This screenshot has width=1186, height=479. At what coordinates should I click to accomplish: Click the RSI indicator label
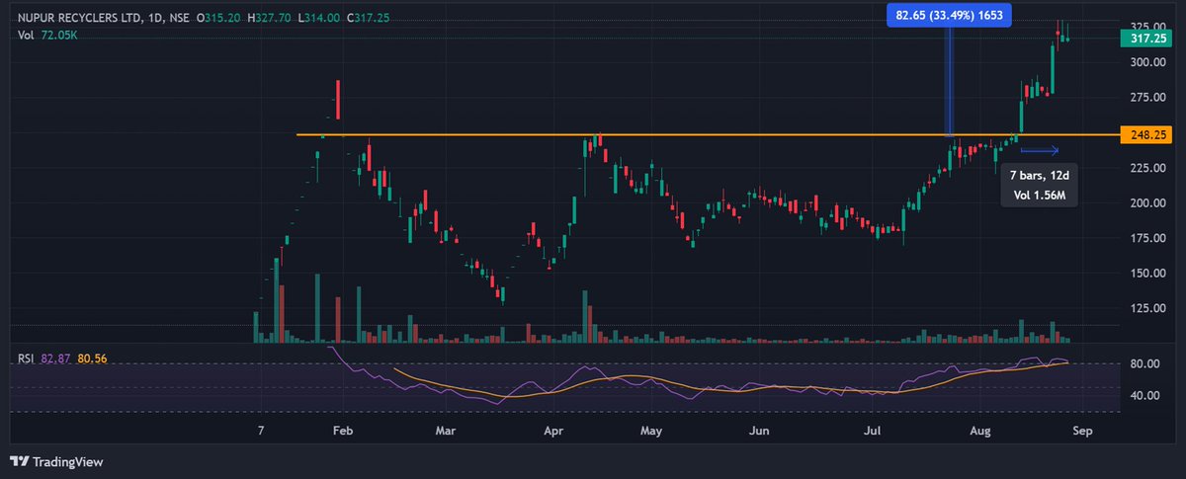pos(27,359)
